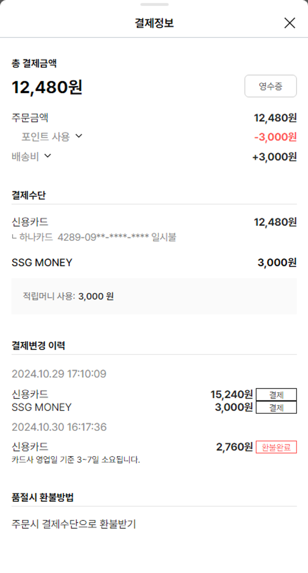
Task: Click the red 환불완료 status badge
Action: click(x=276, y=447)
